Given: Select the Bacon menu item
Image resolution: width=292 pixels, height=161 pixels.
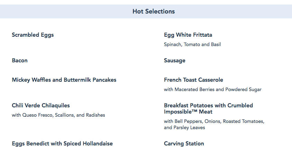Looking at the screenshot, I should point(20,60).
